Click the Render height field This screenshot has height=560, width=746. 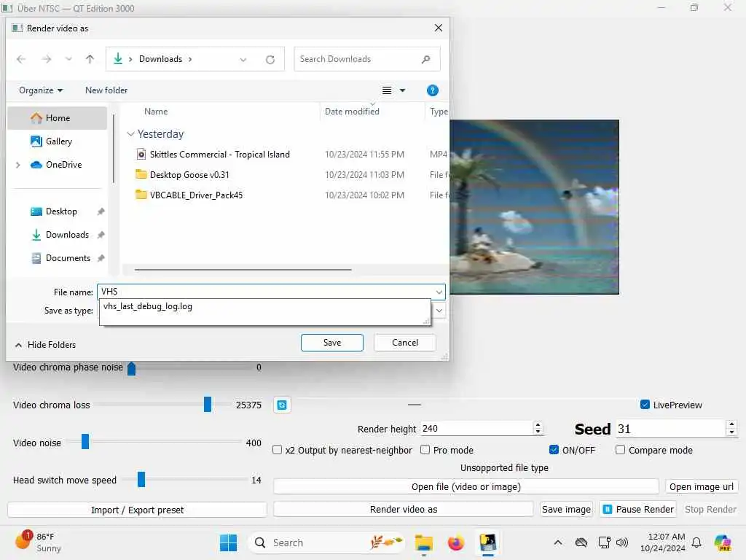(x=476, y=429)
